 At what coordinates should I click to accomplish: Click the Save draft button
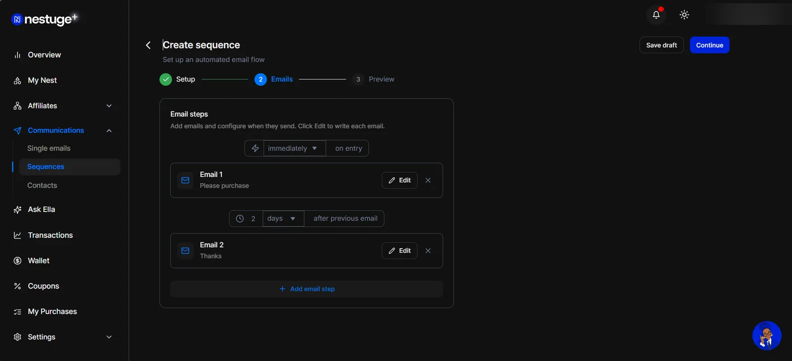coord(661,45)
